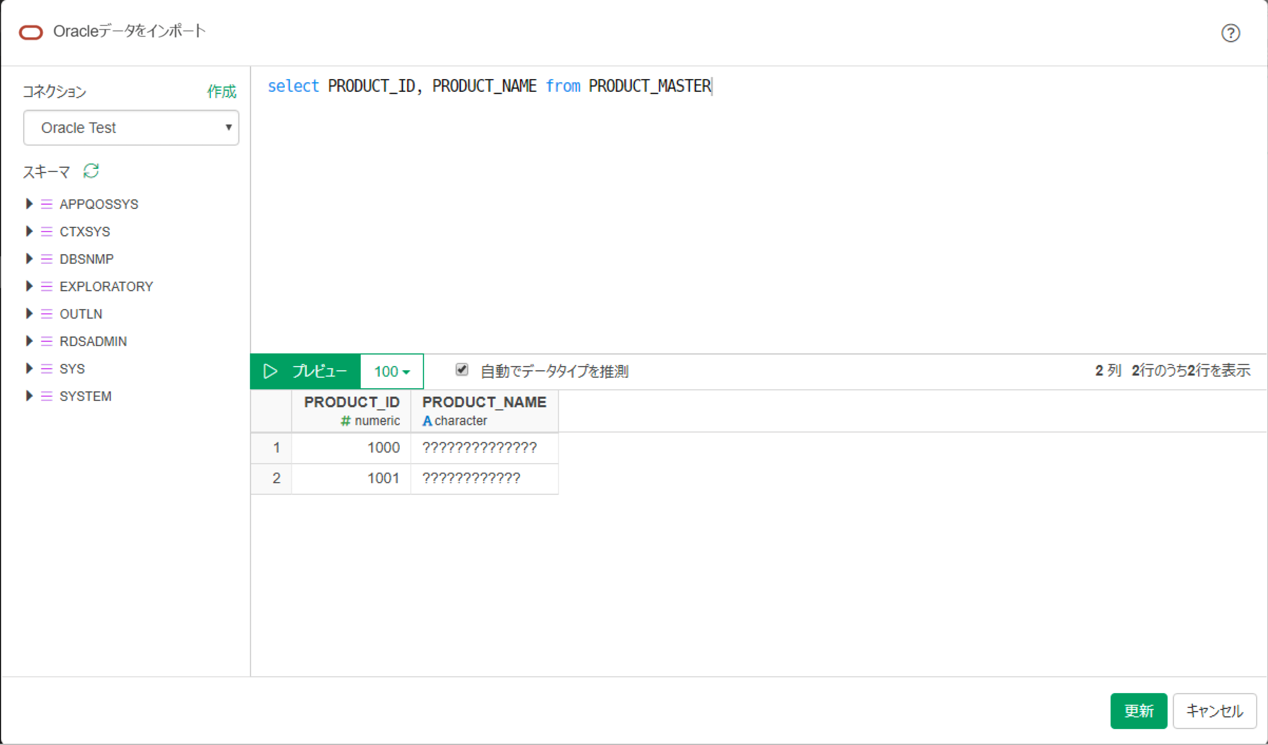Click the play icon on the プレビュー button
This screenshot has width=1268, height=745.
270,372
